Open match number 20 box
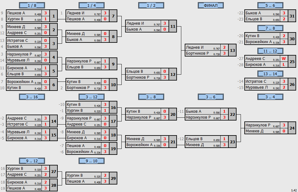The width and height of the screenshot is (298, 192). (x=173, y=115)
